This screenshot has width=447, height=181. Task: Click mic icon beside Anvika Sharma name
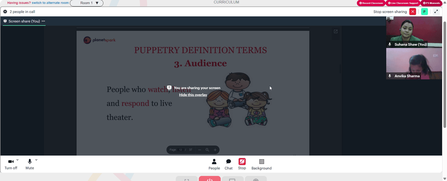coord(390,76)
